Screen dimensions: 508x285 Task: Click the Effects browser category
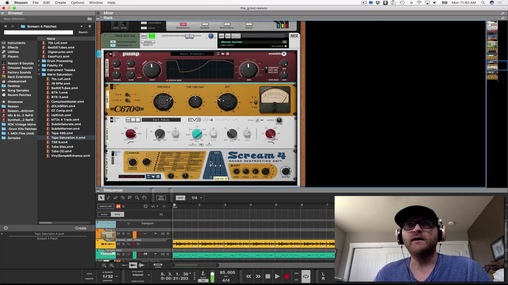(x=13, y=47)
